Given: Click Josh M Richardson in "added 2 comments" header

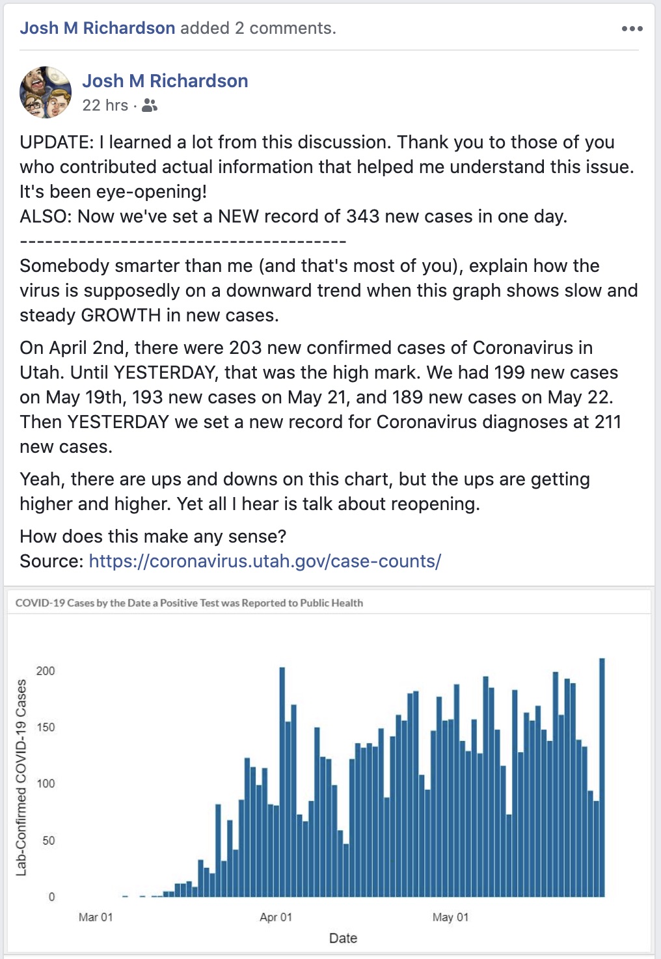Looking at the screenshot, I should pos(98,28).
